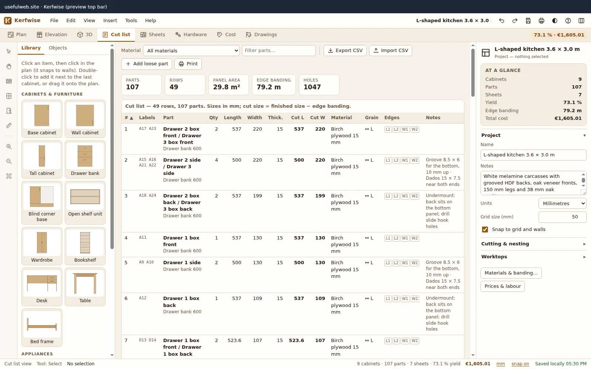Open the Insert menu

[110, 21]
